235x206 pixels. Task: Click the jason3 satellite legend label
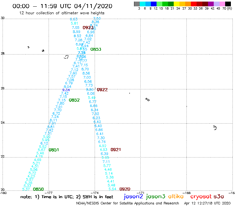(156, 196)
